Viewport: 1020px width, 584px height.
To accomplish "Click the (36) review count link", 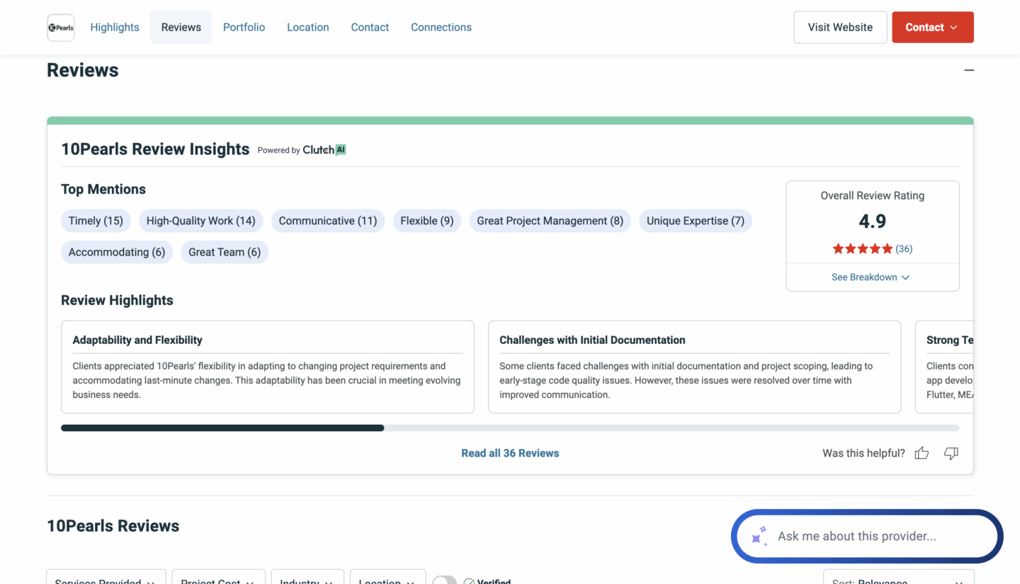I will point(904,248).
